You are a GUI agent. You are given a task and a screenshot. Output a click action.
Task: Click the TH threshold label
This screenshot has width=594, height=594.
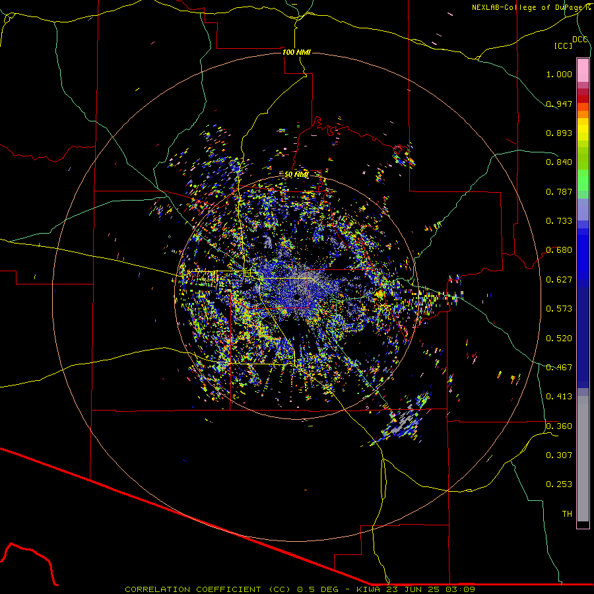click(567, 514)
